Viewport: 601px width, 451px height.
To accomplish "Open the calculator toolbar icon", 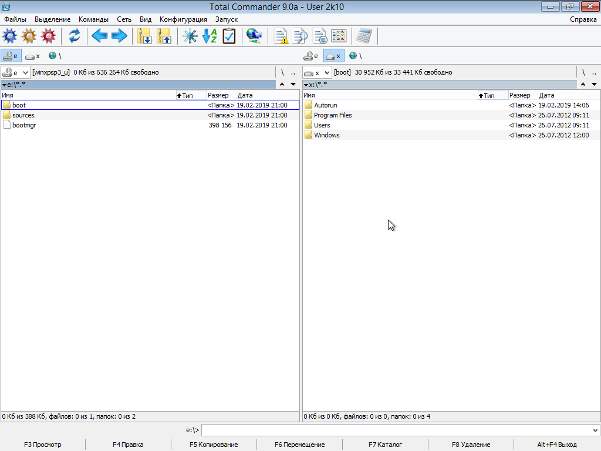I will coord(364,36).
